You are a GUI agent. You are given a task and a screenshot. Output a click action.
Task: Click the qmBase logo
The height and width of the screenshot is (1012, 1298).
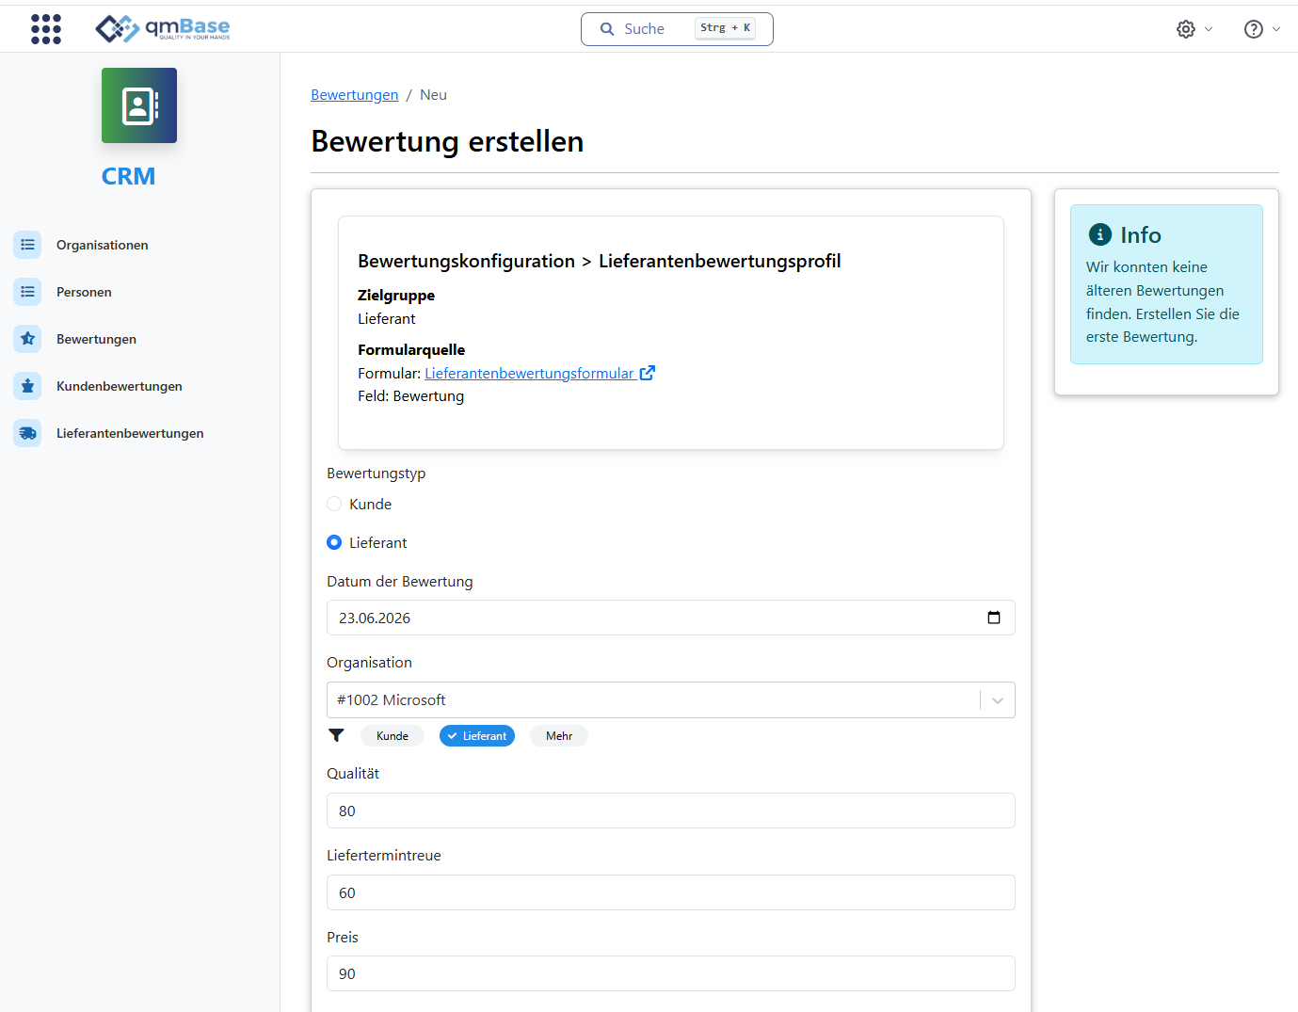[163, 28]
